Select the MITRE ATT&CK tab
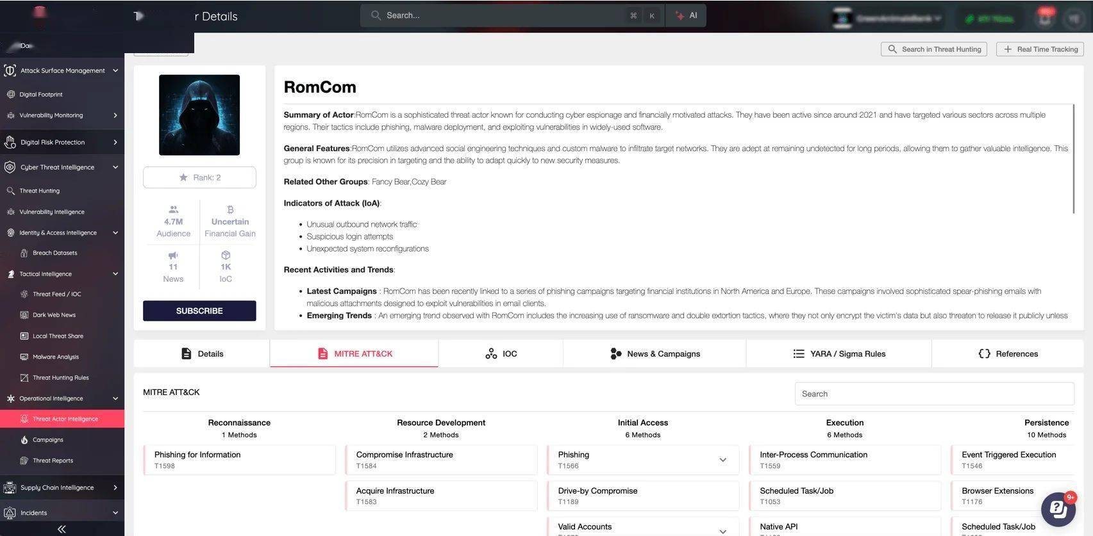 coord(355,353)
